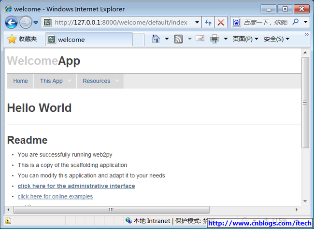This screenshot has width=314, height=229.
Task: Expand the address bar URL history dropdown
Action: [x=197, y=22]
